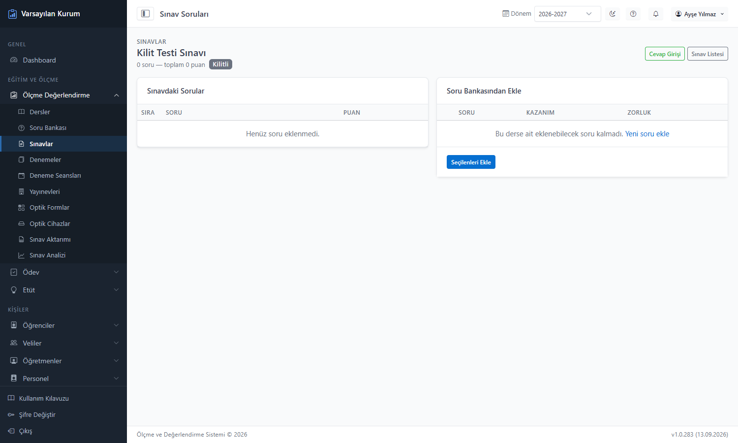Expand the Öğretmenler menu

point(63,361)
